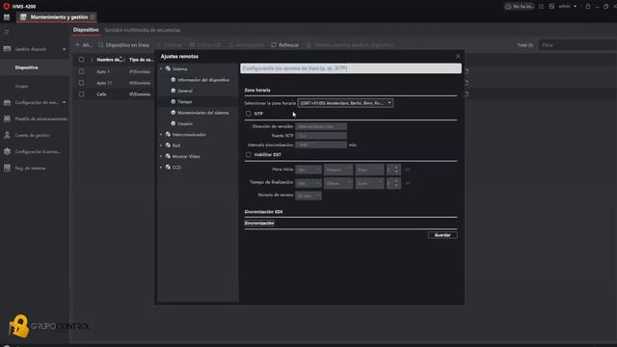617x347 pixels.
Task: Click the plus icon to add device
Action: [77, 45]
